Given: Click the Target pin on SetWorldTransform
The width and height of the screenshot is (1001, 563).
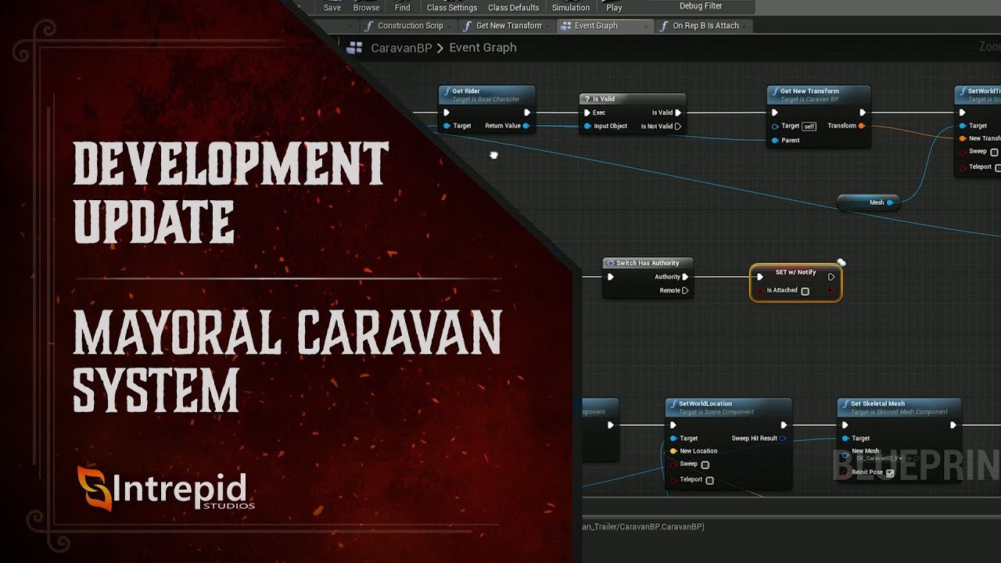Looking at the screenshot, I should (963, 126).
